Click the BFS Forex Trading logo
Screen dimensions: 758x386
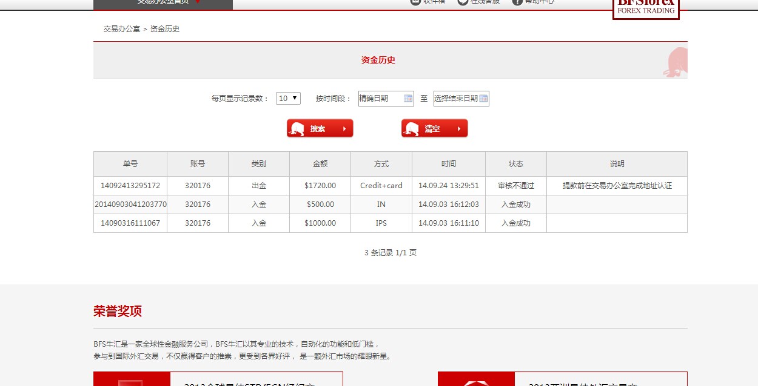tap(646, 7)
